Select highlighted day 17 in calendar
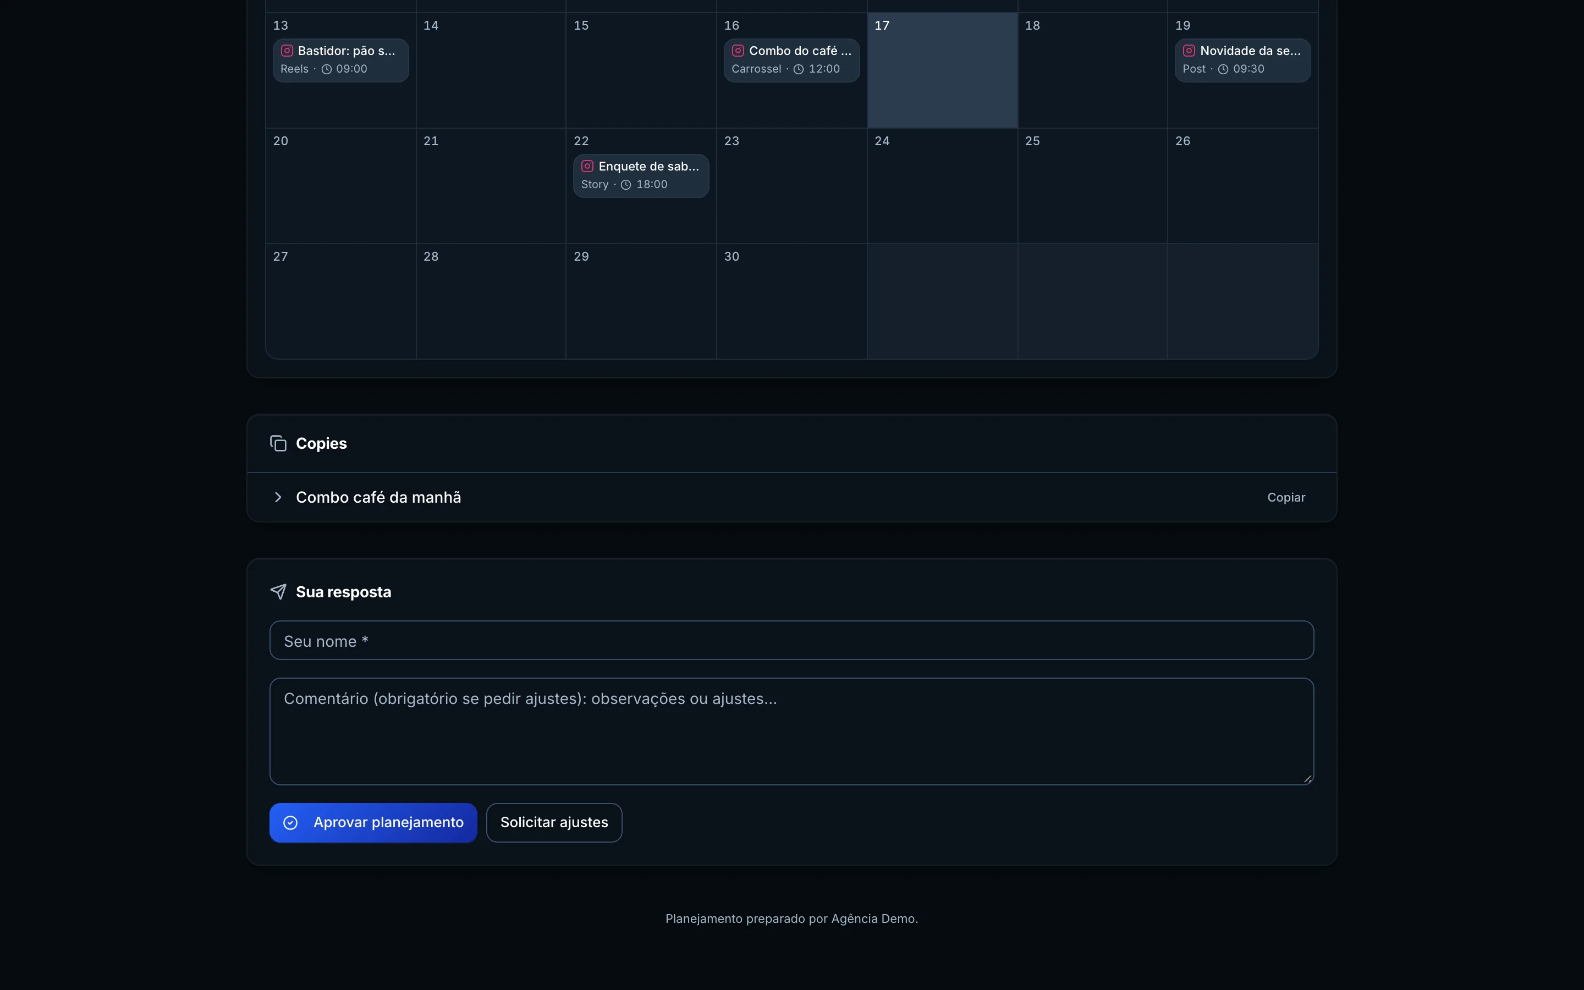The width and height of the screenshot is (1584, 990). (942, 71)
